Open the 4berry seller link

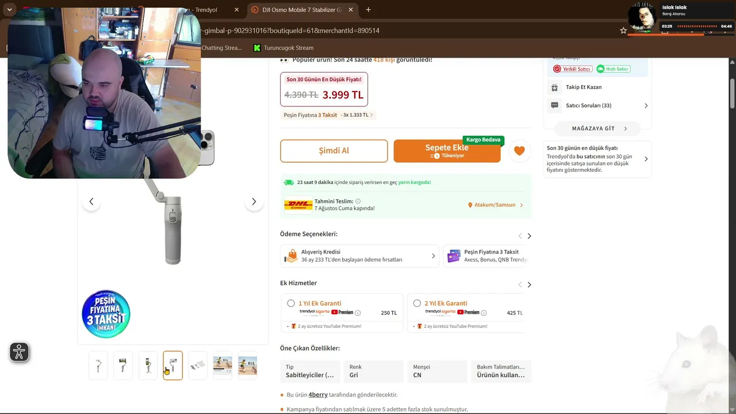[318, 395]
